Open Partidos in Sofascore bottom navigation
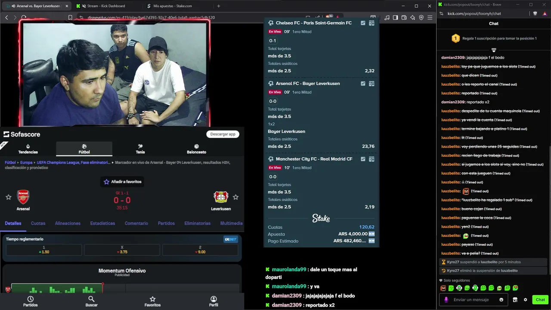This screenshot has height=310, width=551. click(x=30, y=301)
